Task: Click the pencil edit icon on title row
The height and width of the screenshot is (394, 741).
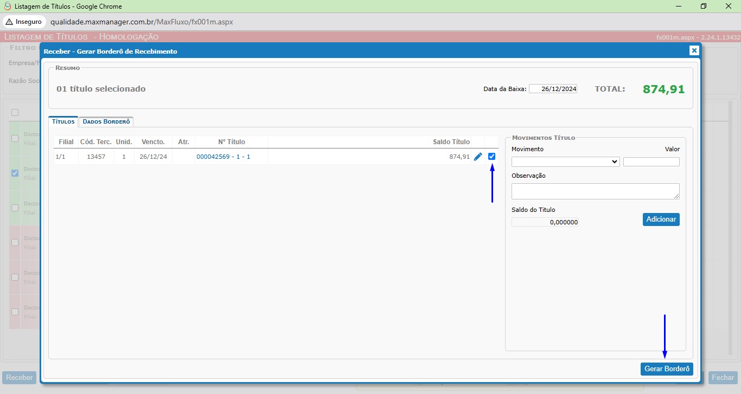Action: click(478, 157)
